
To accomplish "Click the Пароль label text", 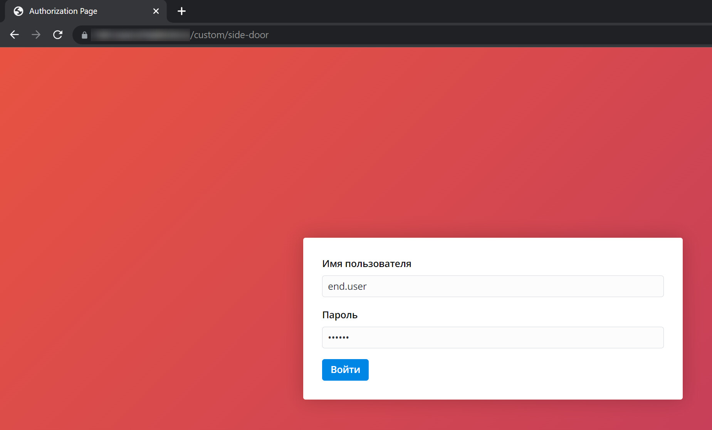I will (x=339, y=315).
